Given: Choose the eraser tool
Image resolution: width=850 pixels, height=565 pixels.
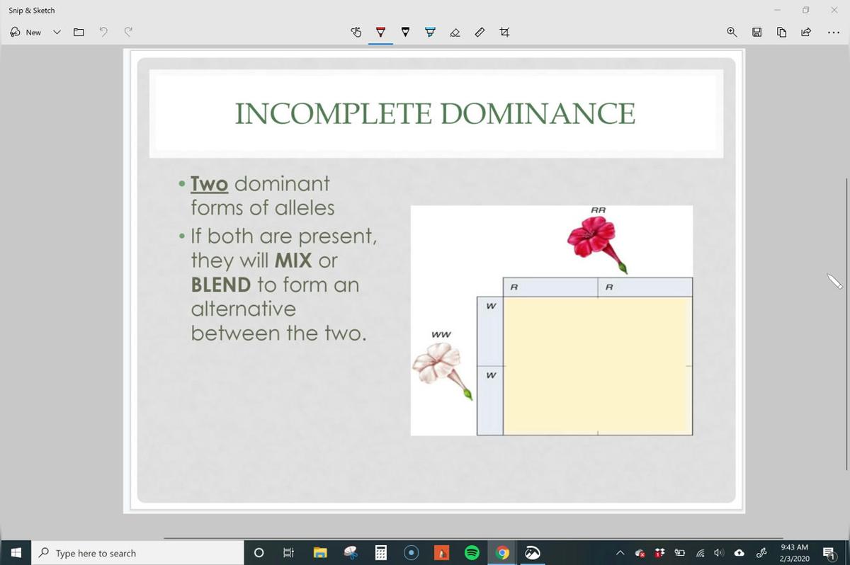Looking at the screenshot, I should [x=455, y=33].
